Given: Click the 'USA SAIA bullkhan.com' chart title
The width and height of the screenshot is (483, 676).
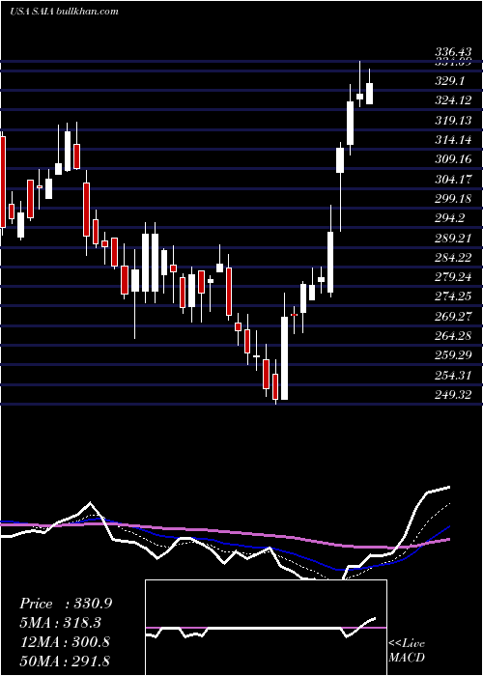Looking at the screenshot, I should pyautogui.click(x=65, y=11).
